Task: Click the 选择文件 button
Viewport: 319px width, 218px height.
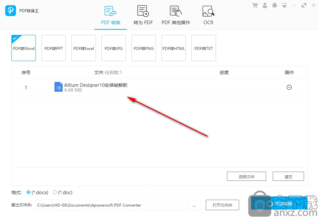Action: (247, 176)
